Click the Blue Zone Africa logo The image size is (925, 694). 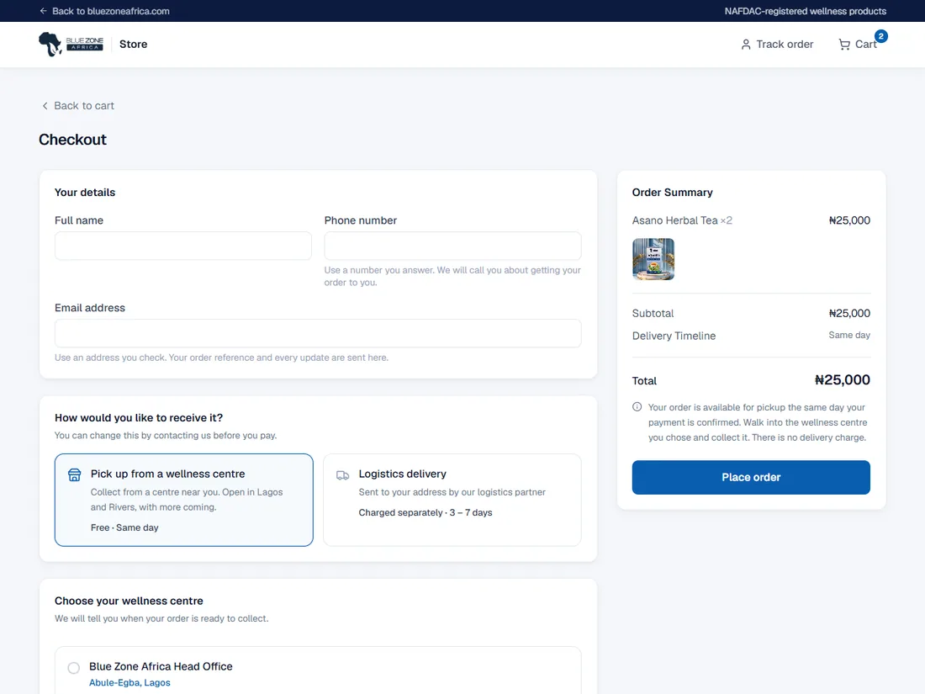pos(71,45)
